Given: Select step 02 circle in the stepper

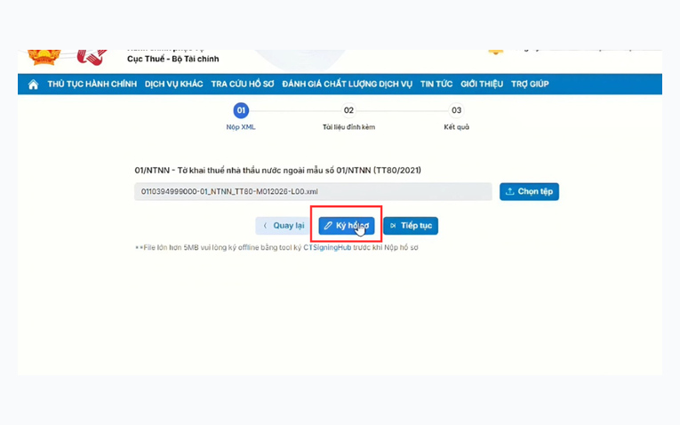Looking at the screenshot, I should (x=348, y=110).
